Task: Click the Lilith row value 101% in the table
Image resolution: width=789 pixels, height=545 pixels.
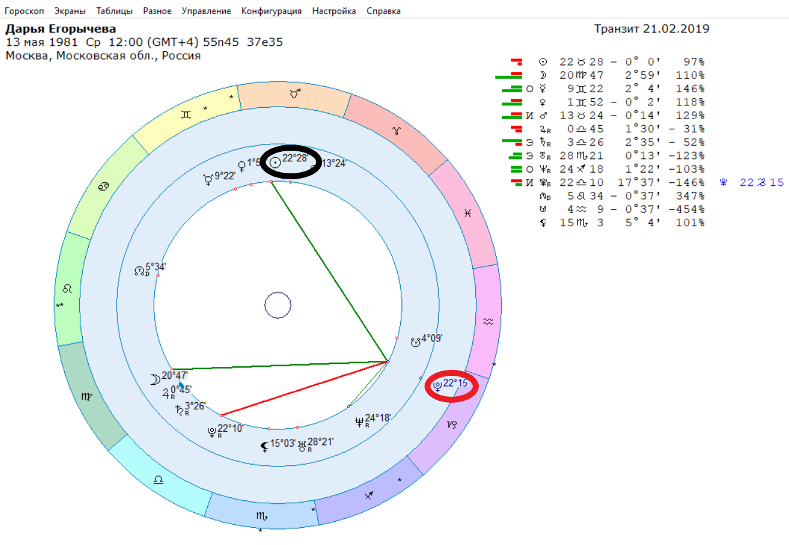Action: pyautogui.click(x=691, y=223)
